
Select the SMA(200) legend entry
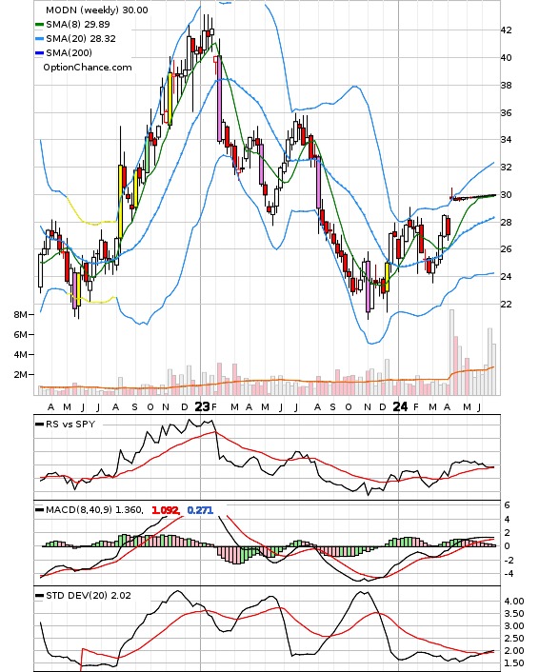click(69, 52)
